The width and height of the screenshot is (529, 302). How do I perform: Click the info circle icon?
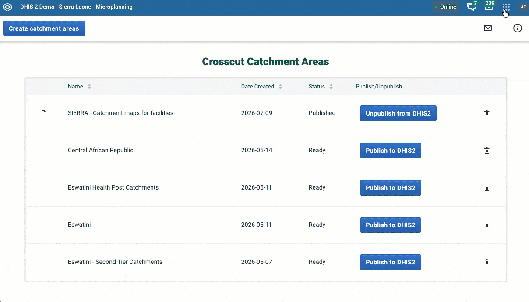click(x=518, y=28)
